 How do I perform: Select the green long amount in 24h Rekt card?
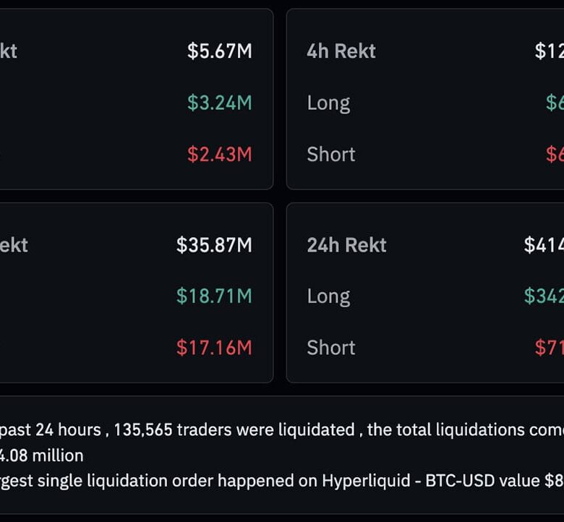pyautogui.click(x=544, y=296)
